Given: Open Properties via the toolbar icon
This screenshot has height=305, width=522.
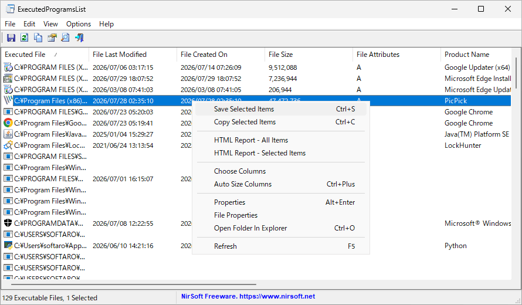Looking at the screenshot, I should 52,38.
